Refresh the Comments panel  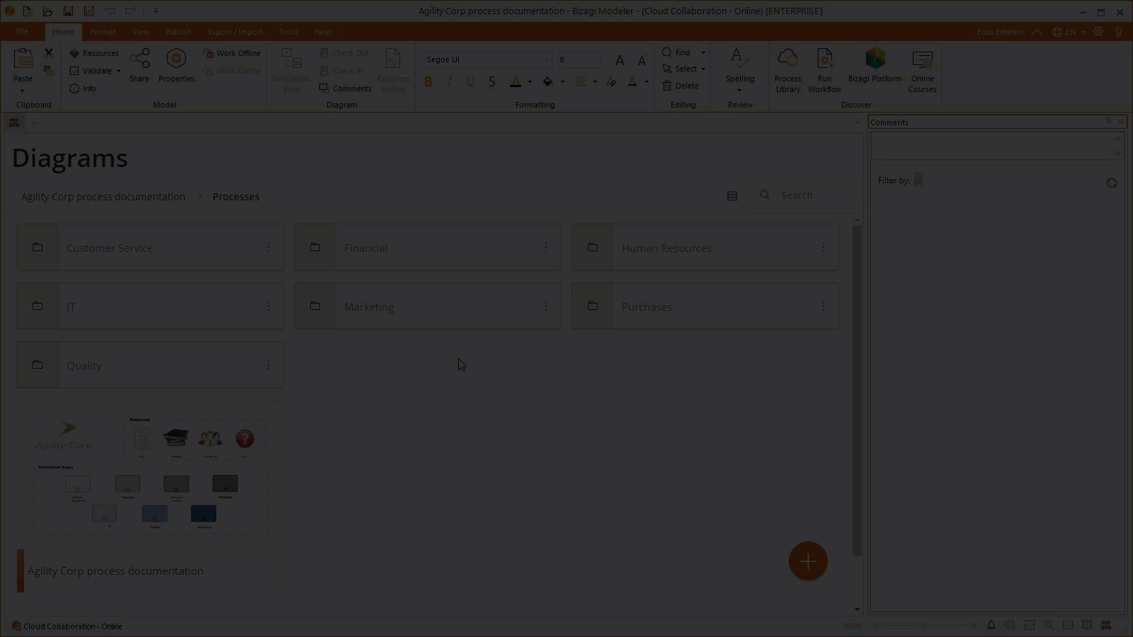tap(1112, 183)
